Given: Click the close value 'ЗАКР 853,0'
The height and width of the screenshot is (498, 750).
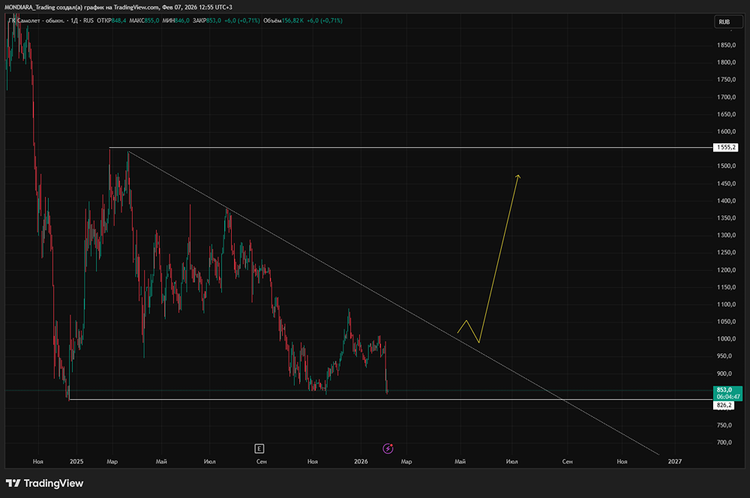Looking at the screenshot, I should click(207, 20).
